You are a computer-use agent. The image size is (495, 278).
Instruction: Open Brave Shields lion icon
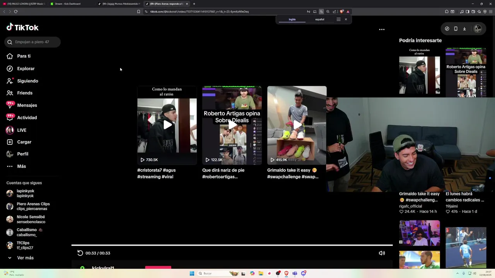click(x=341, y=12)
